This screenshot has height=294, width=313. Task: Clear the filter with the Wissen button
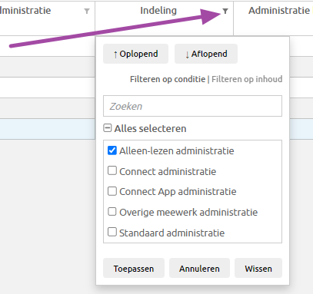tap(258, 268)
